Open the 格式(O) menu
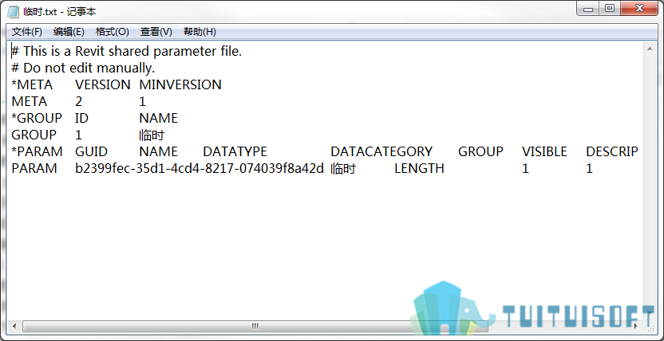 (x=113, y=32)
